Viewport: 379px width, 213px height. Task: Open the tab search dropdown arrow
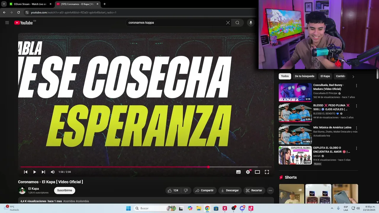point(4,4)
